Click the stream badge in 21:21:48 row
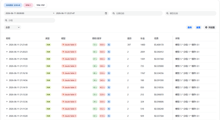Viewport: 220px width, 120px height. click(109, 45)
